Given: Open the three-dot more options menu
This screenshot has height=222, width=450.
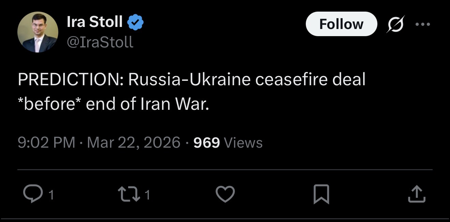Looking at the screenshot, I should (x=423, y=24).
